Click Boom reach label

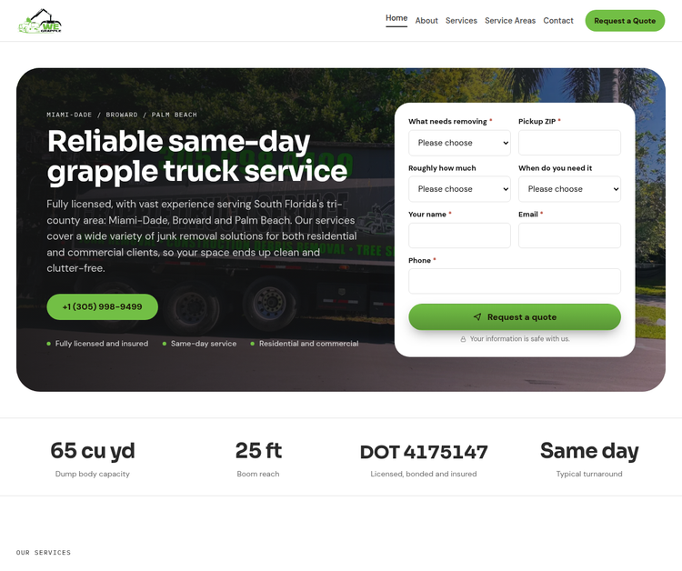258,474
